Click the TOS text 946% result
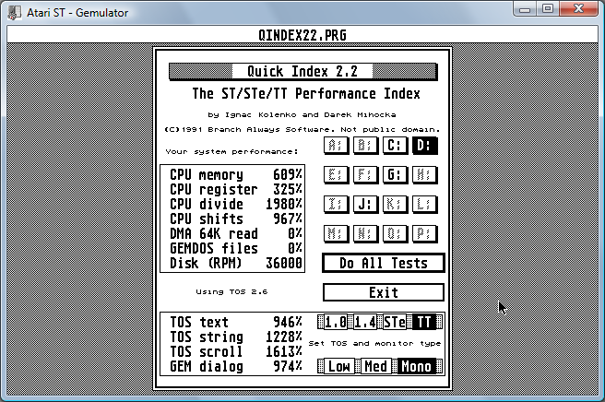The image size is (605, 402). coord(236,322)
